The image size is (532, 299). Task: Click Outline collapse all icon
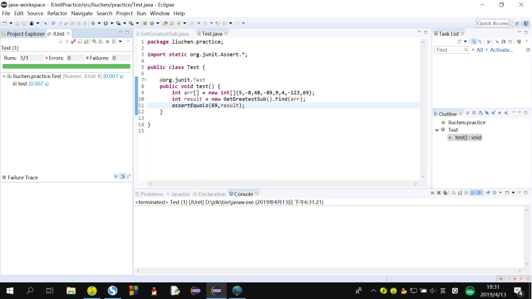coord(474,113)
